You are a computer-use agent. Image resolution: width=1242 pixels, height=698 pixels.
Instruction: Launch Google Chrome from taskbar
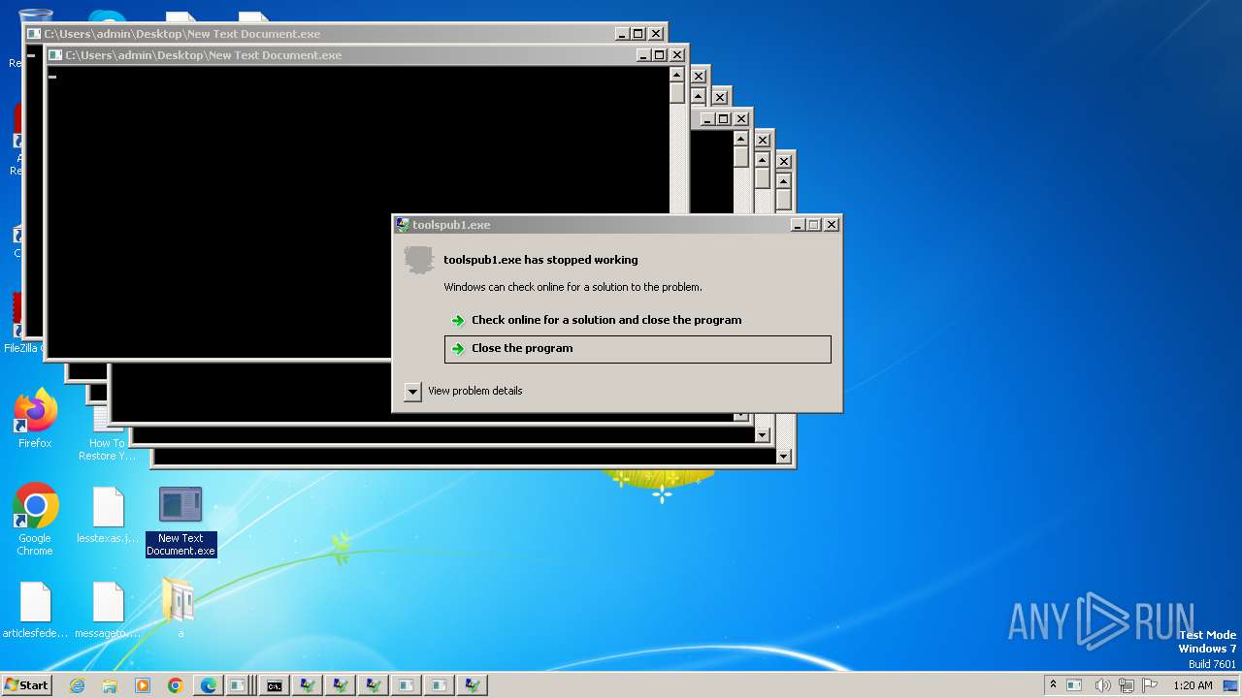coord(176,685)
